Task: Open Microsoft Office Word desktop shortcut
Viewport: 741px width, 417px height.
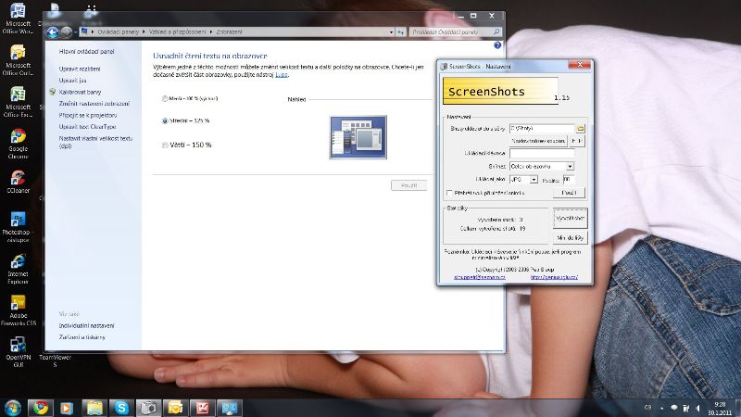Action: coord(18,19)
